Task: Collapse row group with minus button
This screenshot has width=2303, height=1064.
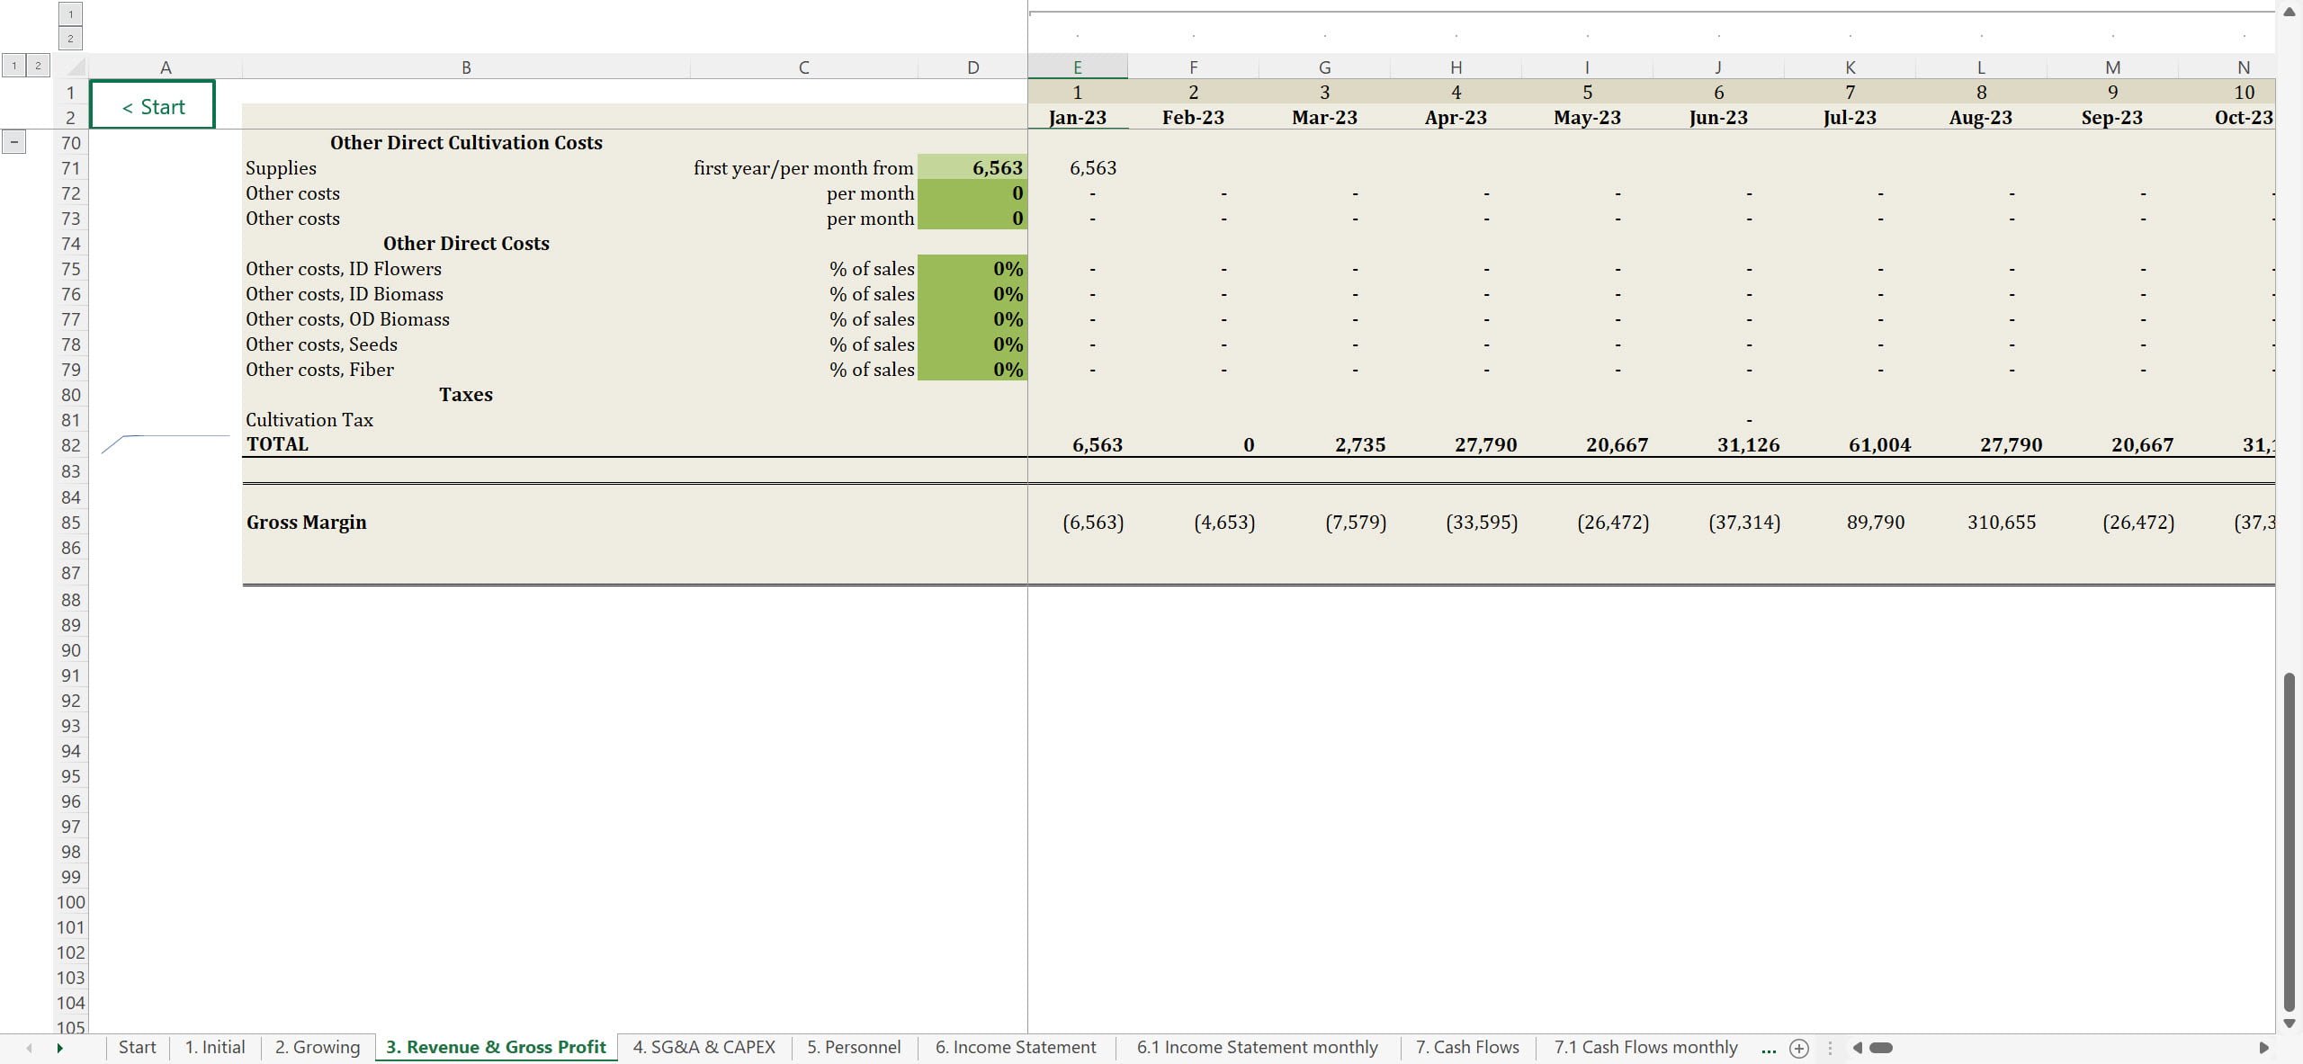Action: coord(14,142)
